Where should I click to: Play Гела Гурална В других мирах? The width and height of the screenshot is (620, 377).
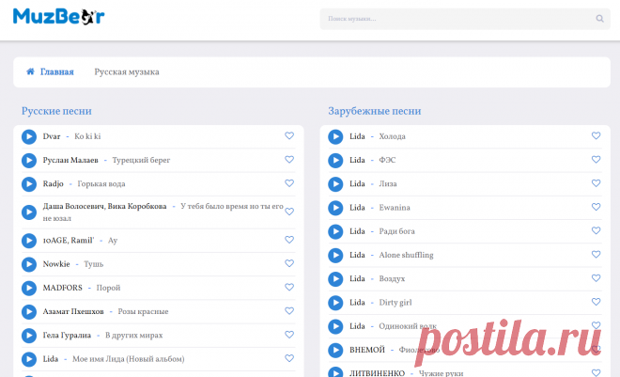click(28, 335)
